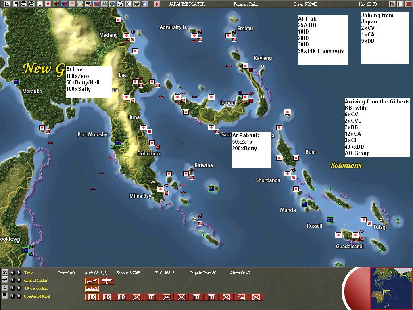413x310 pixels.
Task: Open the document list icon in toolbar
Action: [16, 4]
